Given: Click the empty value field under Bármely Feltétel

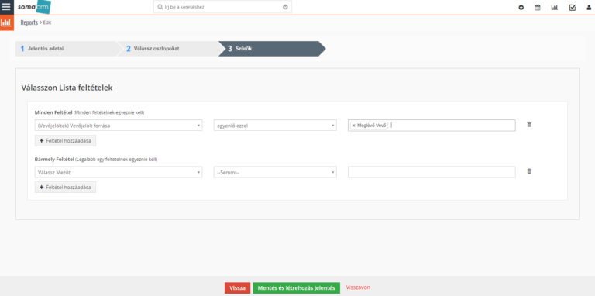Looking at the screenshot, I should point(432,172).
